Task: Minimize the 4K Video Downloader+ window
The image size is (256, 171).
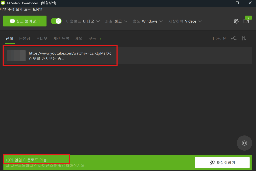Action: coord(225,3)
